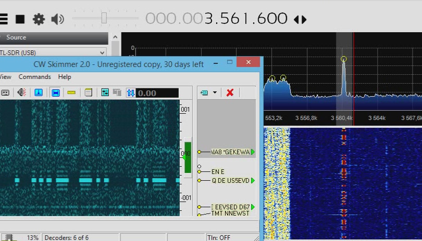Click the 3 564k label on spectrum axis
This screenshot has width=422, height=241.
(377, 118)
